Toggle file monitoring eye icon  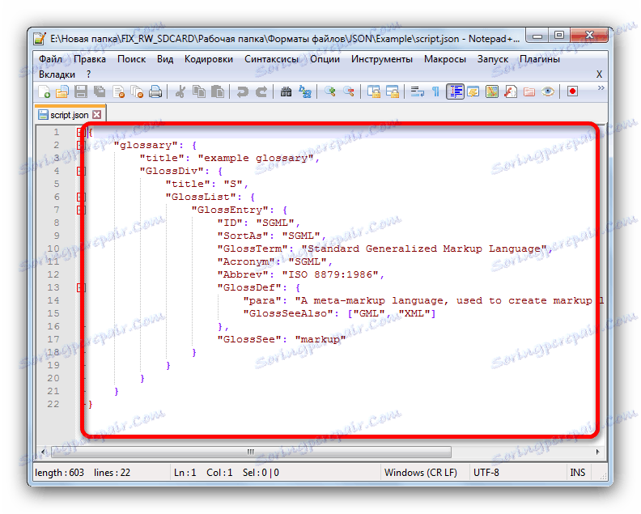pos(548,91)
